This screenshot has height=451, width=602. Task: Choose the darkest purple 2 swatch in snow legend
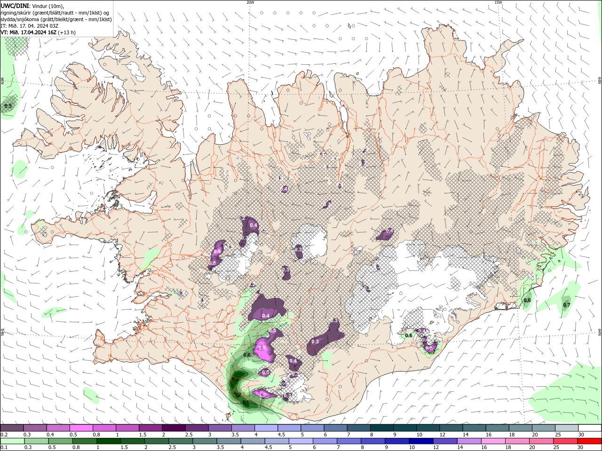[173, 428]
